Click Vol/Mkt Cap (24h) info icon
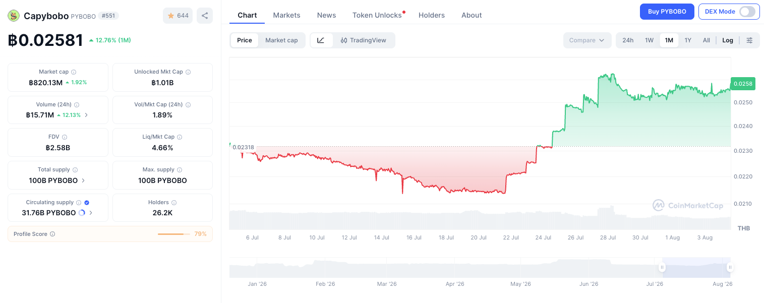 pos(188,105)
